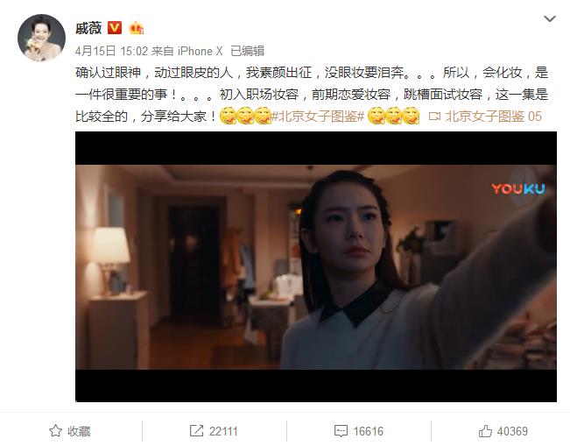Image resolution: width=570 pixels, height=446 pixels.
Task: Like the post with thumbs-up icon
Action: (x=485, y=431)
